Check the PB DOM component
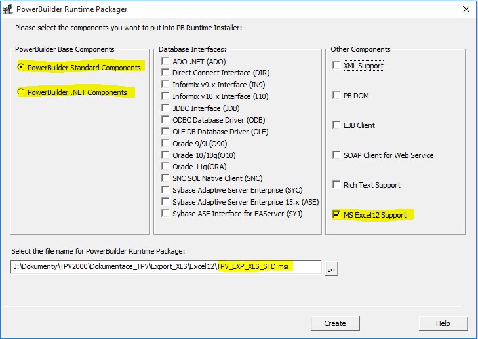 click(337, 96)
